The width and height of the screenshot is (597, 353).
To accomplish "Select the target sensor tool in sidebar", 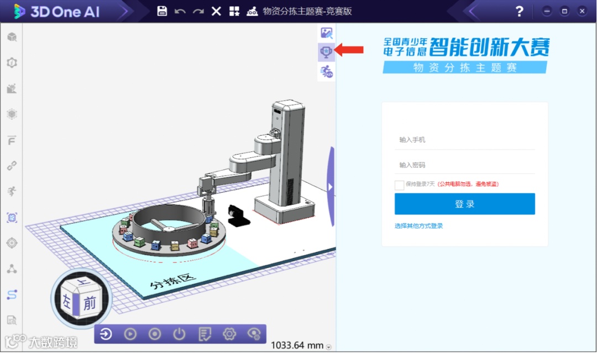I will pyautogui.click(x=12, y=243).
